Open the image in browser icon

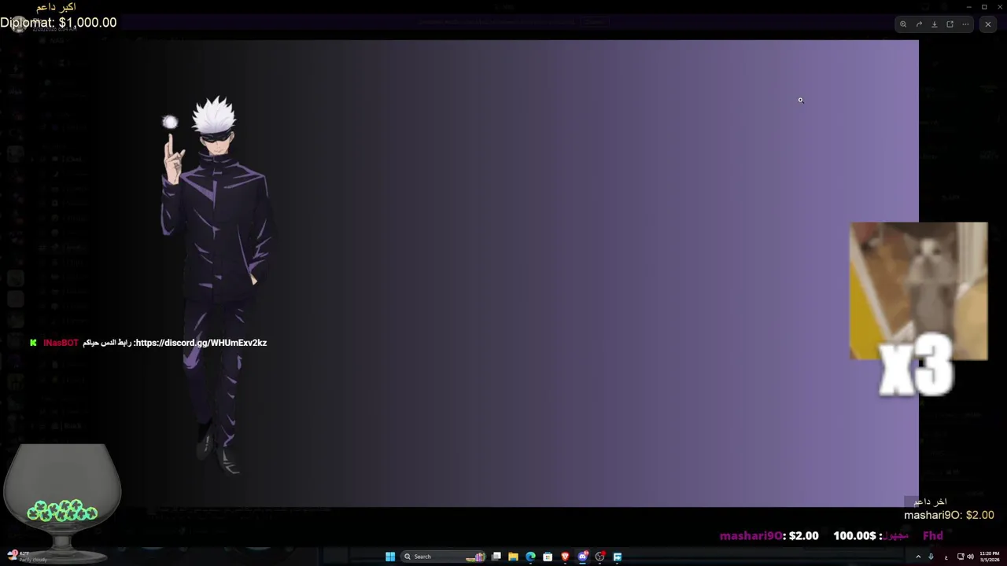pos(950,24)
